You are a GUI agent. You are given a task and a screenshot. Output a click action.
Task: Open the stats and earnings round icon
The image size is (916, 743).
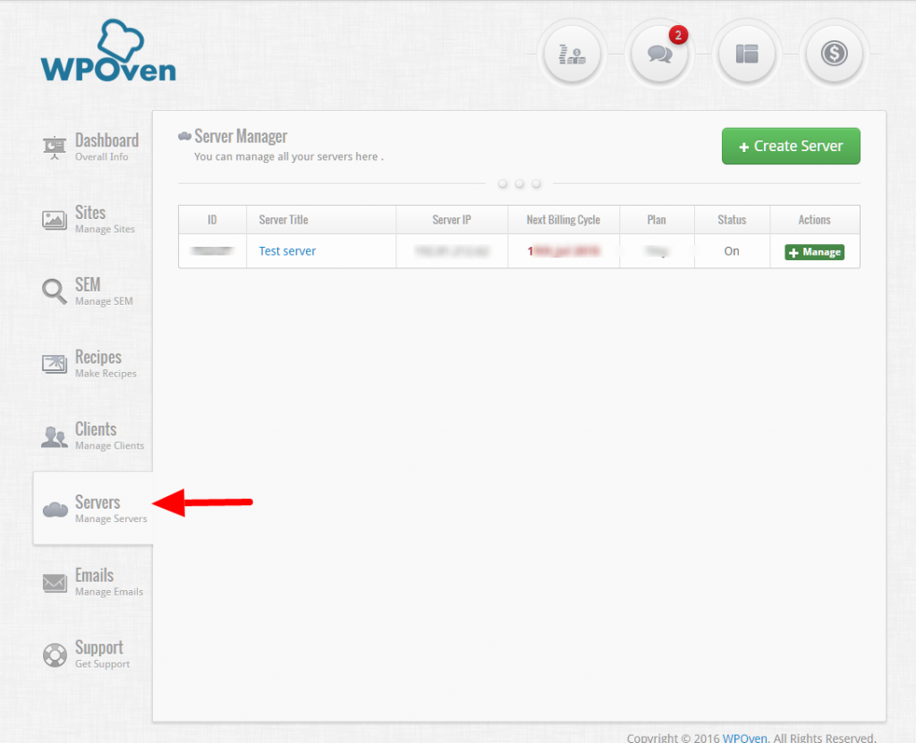pos(572,55)
